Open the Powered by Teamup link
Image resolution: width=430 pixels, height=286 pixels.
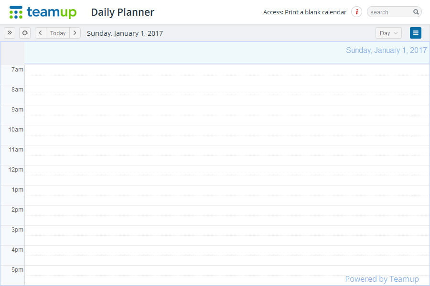click(x=382, y=279)
